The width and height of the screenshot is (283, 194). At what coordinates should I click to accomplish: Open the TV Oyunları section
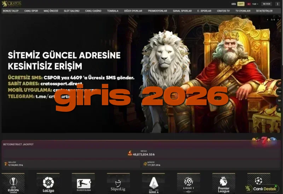point(243,11)
